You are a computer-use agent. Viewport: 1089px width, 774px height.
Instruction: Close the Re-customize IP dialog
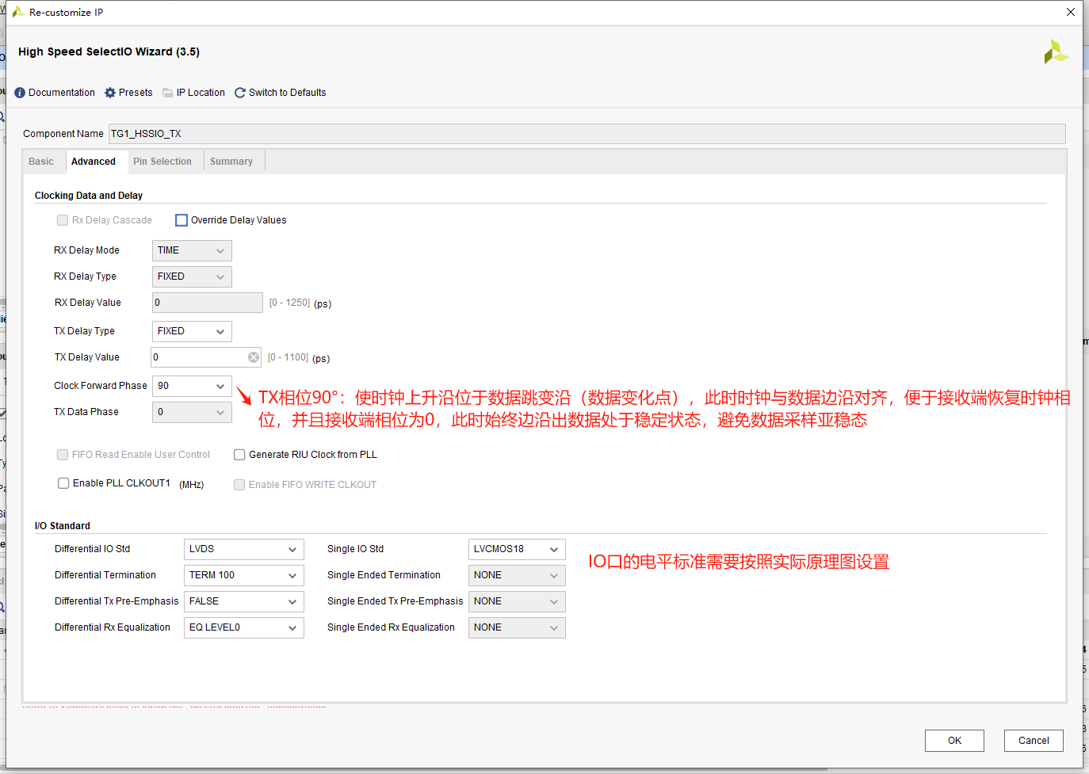coord(1071,12)
